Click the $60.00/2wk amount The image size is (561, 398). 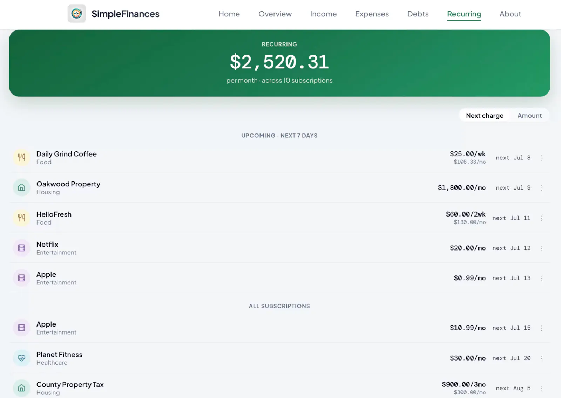466,214
